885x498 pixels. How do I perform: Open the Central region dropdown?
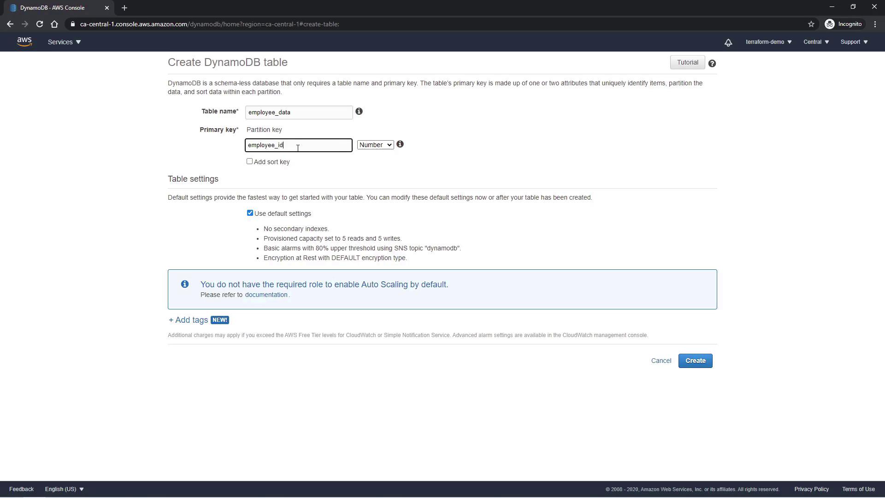click(816, 42)
